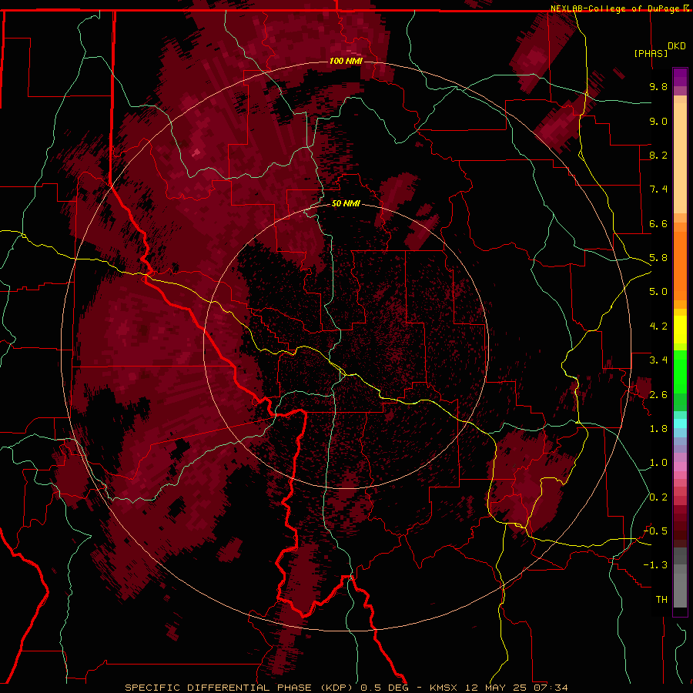This screenshot has height=693, width=693.
Task: Click the -1.3 value on the scale
Action: [655, 565]
